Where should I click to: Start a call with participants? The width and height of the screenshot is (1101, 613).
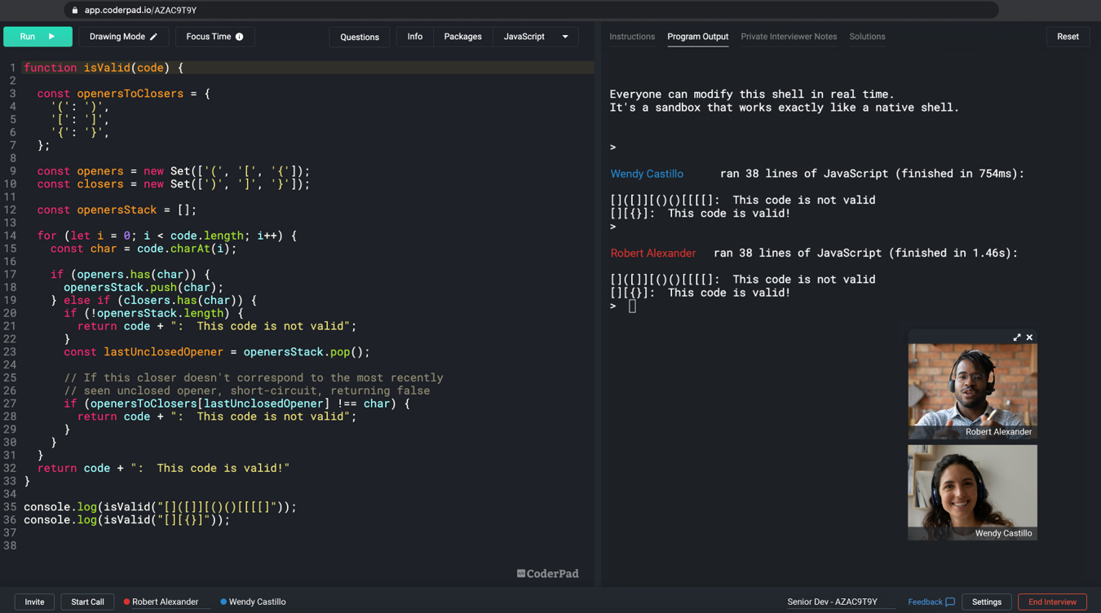[x=87, y=602]
